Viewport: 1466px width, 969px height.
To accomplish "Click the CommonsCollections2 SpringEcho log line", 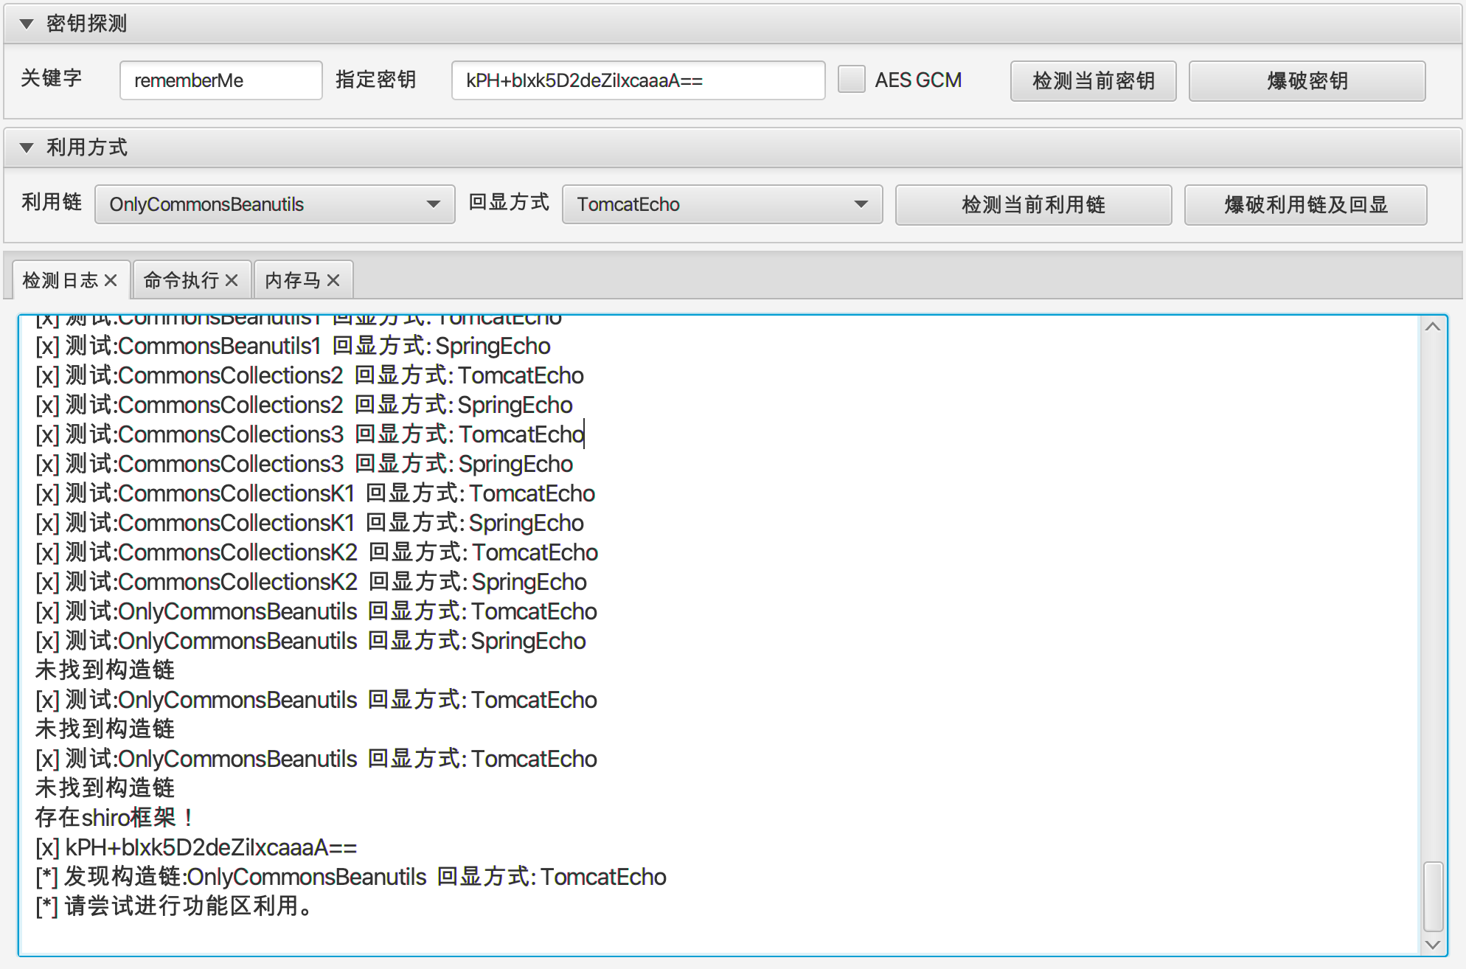I will click(x=304, y=405).
